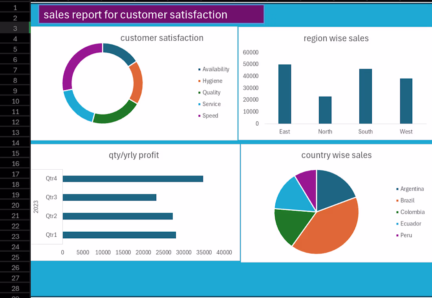This screenshot has width=432, height=298.
Task: Click the 40000 value on profit chart axis
Action: pos(224,252)
